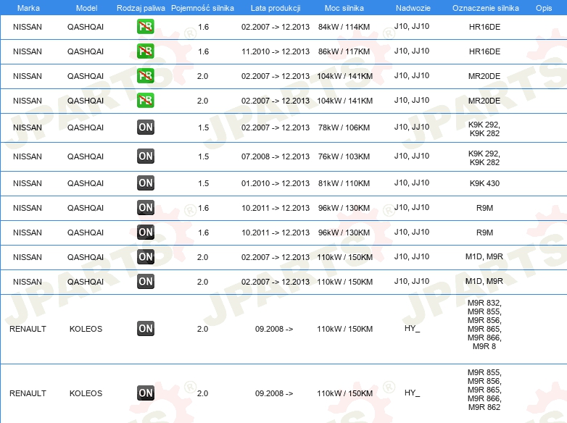Click the '81kW / 110KM' cell

[344, 183]
